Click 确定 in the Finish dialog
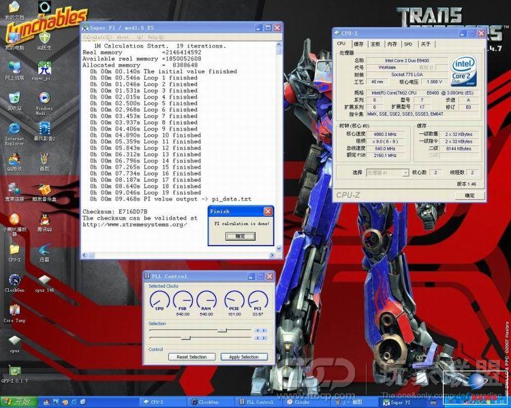This screenshot has height=408, width=511. click(x=241, y=236)
